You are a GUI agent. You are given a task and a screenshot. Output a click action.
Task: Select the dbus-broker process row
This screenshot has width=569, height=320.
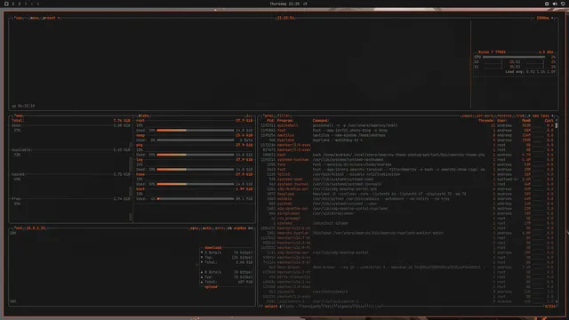pyautogui.click(x=407, y=268)
